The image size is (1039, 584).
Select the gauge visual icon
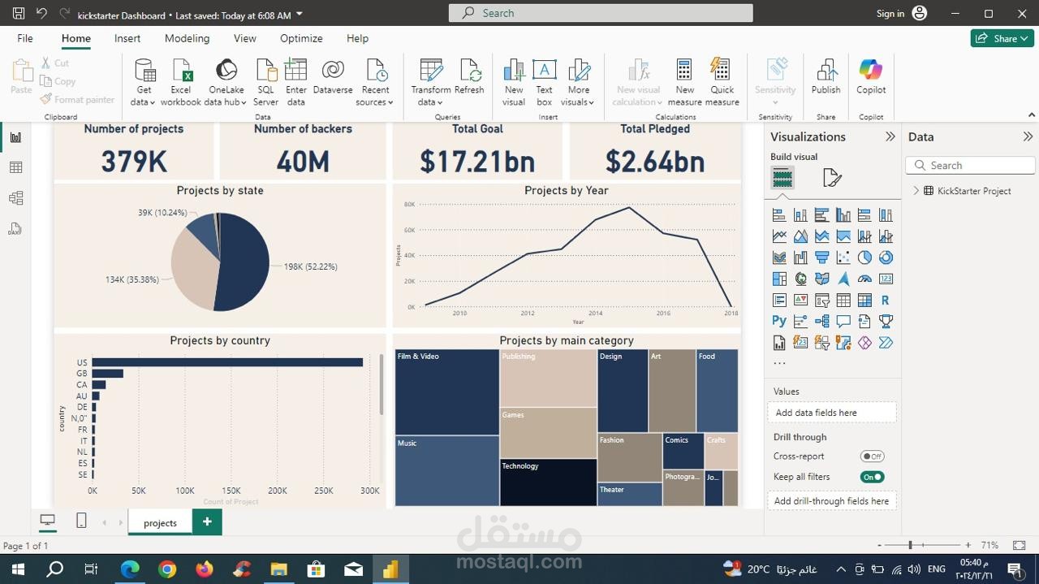pyautogui.click(x=864, y=278)
